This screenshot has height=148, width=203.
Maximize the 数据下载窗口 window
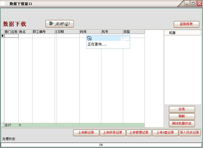pos(193,3)
